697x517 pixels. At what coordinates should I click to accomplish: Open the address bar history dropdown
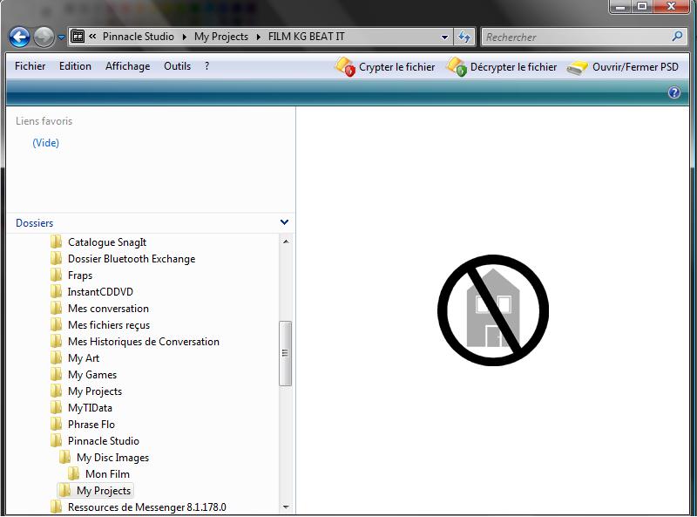point(444,37)
